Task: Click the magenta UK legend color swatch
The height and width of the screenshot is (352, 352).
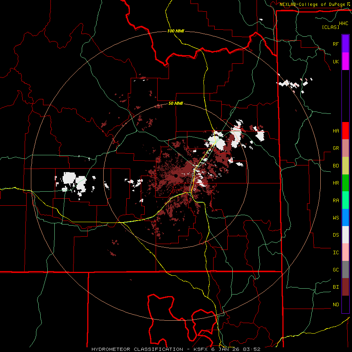Action: point(345,61)
